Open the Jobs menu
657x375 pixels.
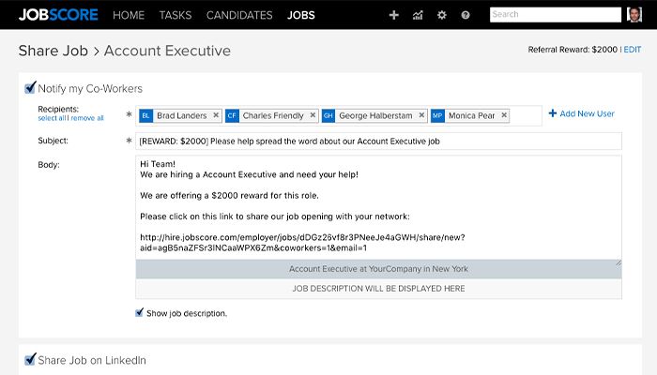tap(301, 15)
